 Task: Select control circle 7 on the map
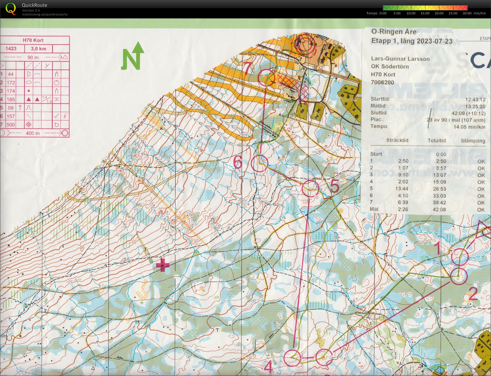[266, 77]
